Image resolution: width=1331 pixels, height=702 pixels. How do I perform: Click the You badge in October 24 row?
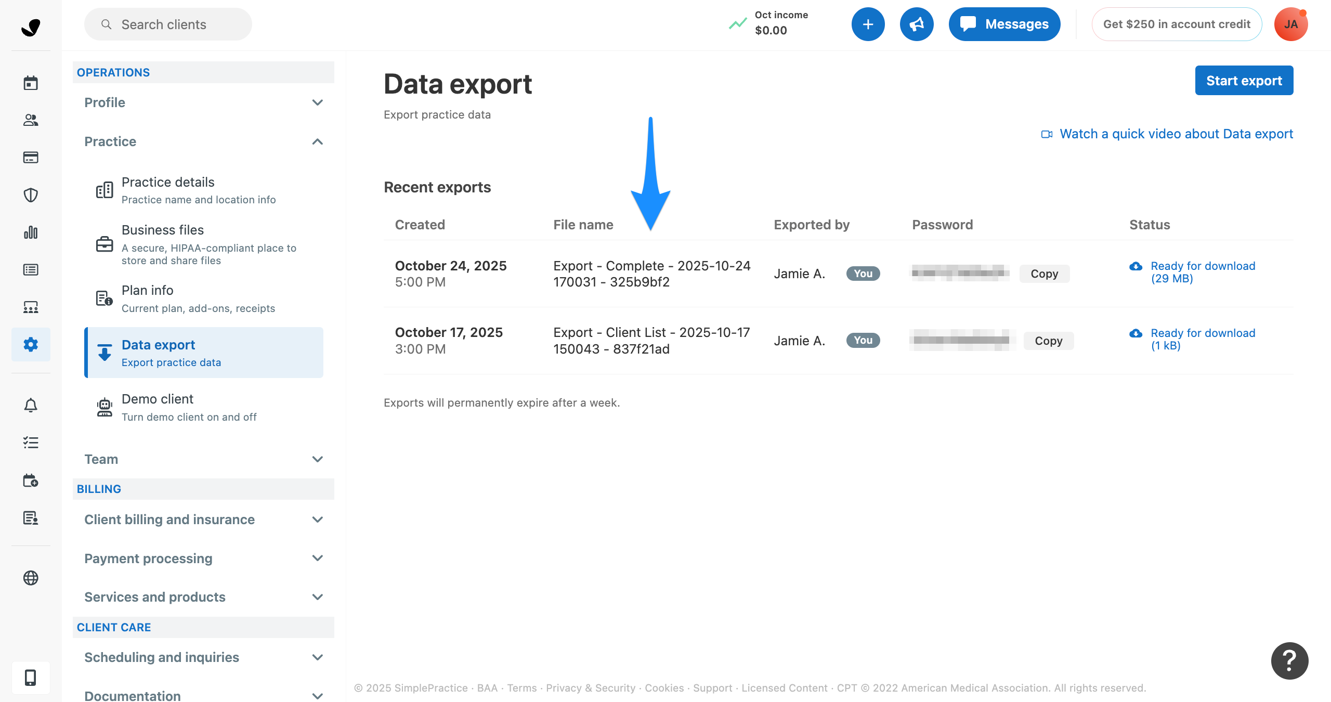tap(863, 274)
